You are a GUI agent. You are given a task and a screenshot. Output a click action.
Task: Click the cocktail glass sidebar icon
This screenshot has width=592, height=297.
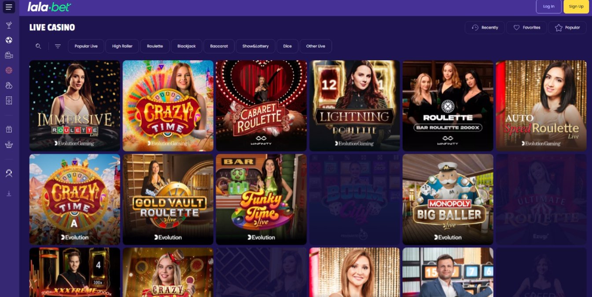click(9, 25)
